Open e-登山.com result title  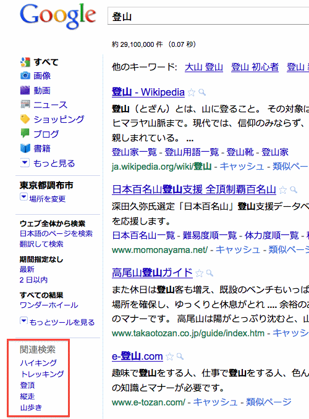point(137,356)
